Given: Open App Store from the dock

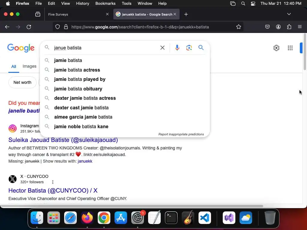Looking at the screenshot, I should [x=121, y=218].
